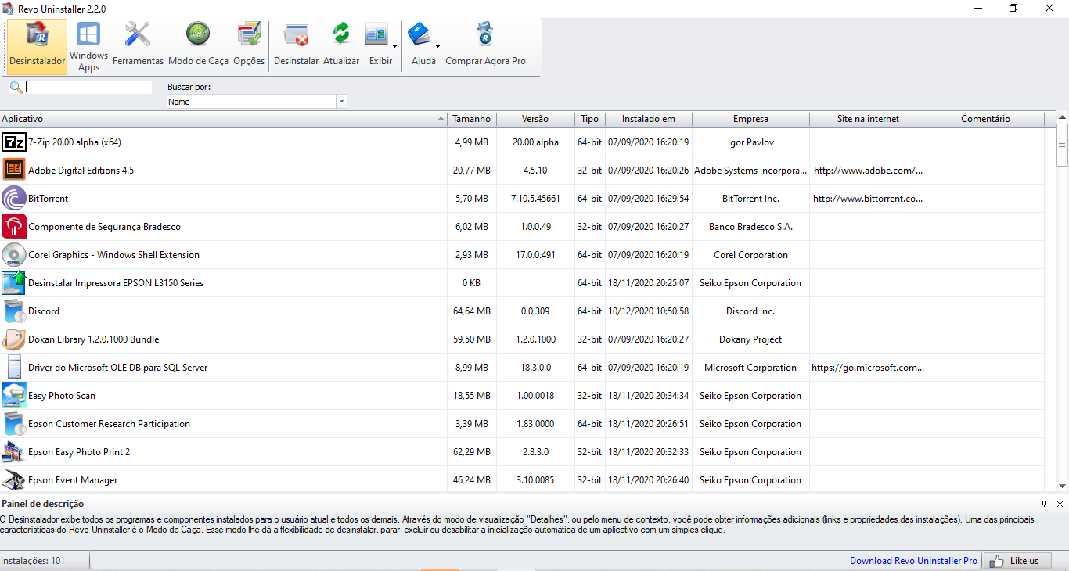The width and height of the screenshot is (1069, 571).
Task: Select Driver do Microsoft OLE DB icon
Action: click(x=14, y=368)
